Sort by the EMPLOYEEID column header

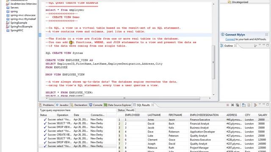[133, 115]
